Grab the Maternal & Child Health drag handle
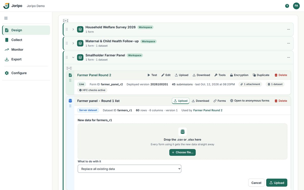Image resolution: width=304 pixels, height=190 pixels. coord(67,43)
